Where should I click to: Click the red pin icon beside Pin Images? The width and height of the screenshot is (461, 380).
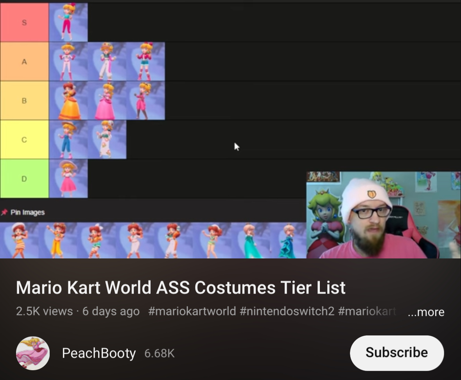(4, 212)
